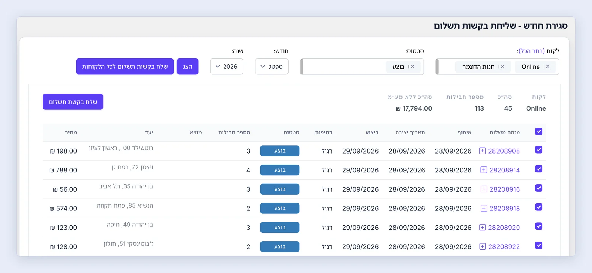Expand details of shipment 28208920

(x=482, y=227)
